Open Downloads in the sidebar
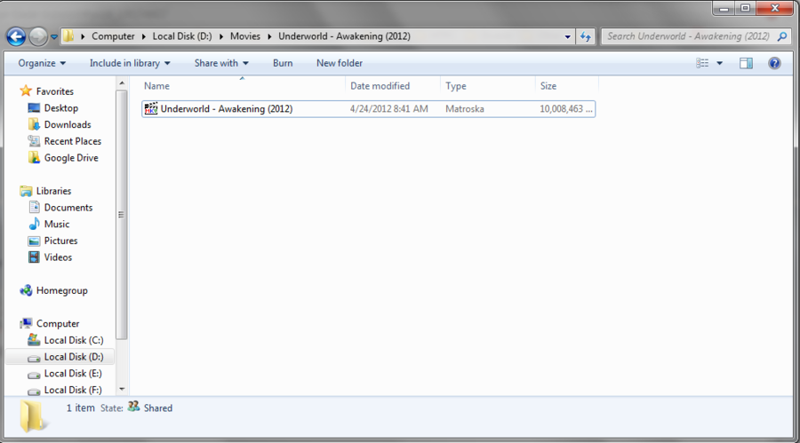Viewport: 800px width, 443px height. click(x=68, y=124)
